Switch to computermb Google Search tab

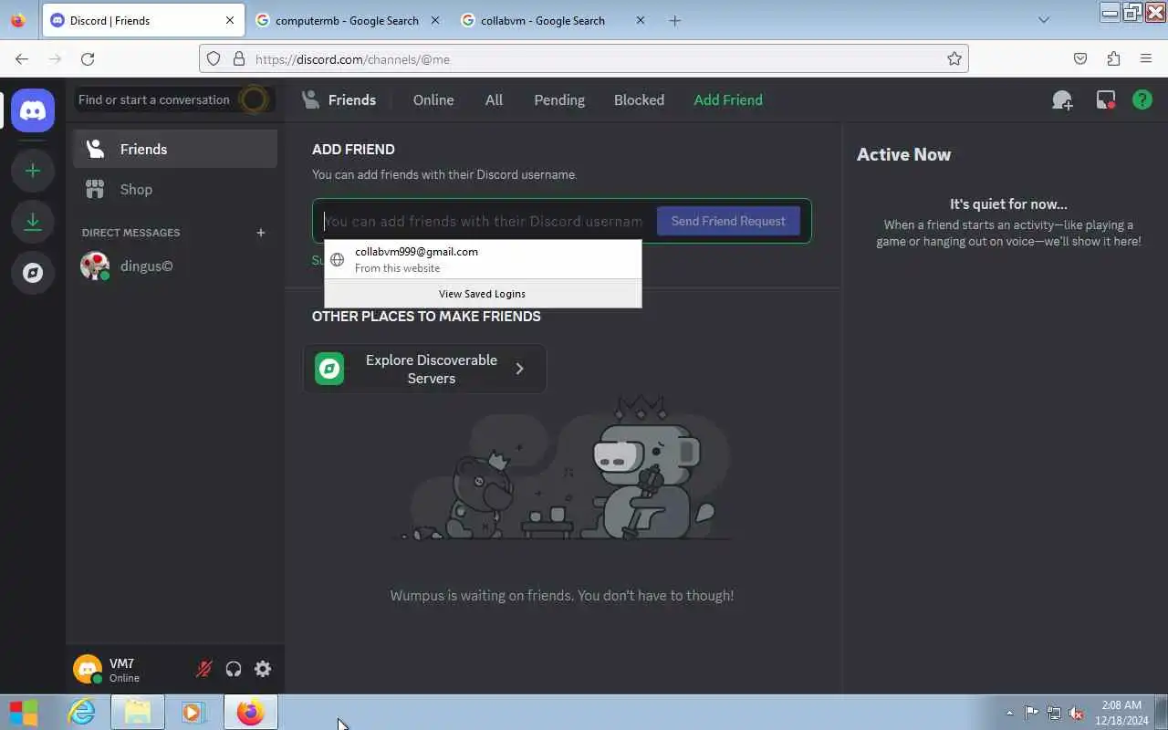[x=347, y=20]
